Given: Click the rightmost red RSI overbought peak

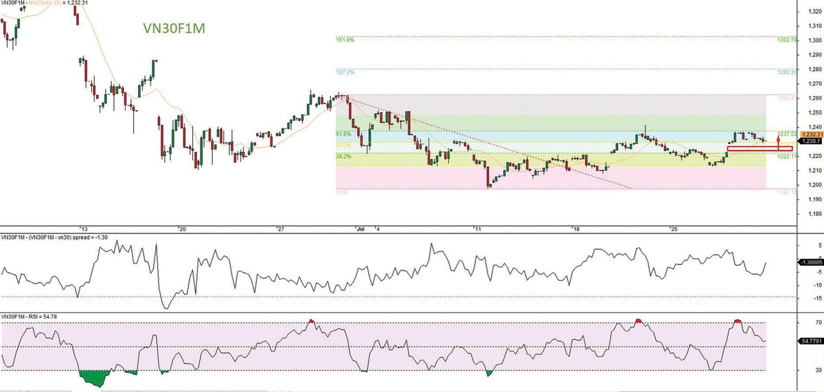Looking at the screenshot, I should 737,321.
